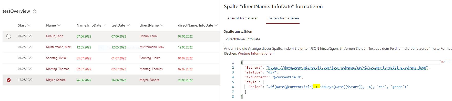The width and height of the screenshot is (452, 101).
Task: Click the code minimap in the JSON editor
Action: tap(446, 62)
